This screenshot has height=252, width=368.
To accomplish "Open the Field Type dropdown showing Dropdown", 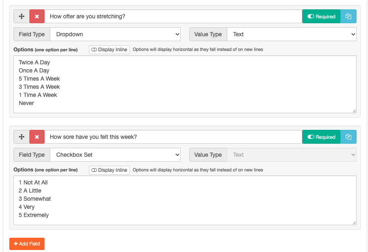I will [115, 35].
